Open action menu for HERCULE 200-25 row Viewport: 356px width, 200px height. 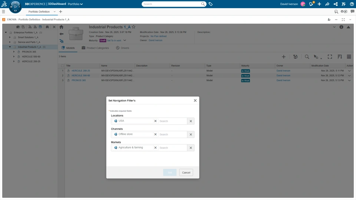[x=349, y=71]
